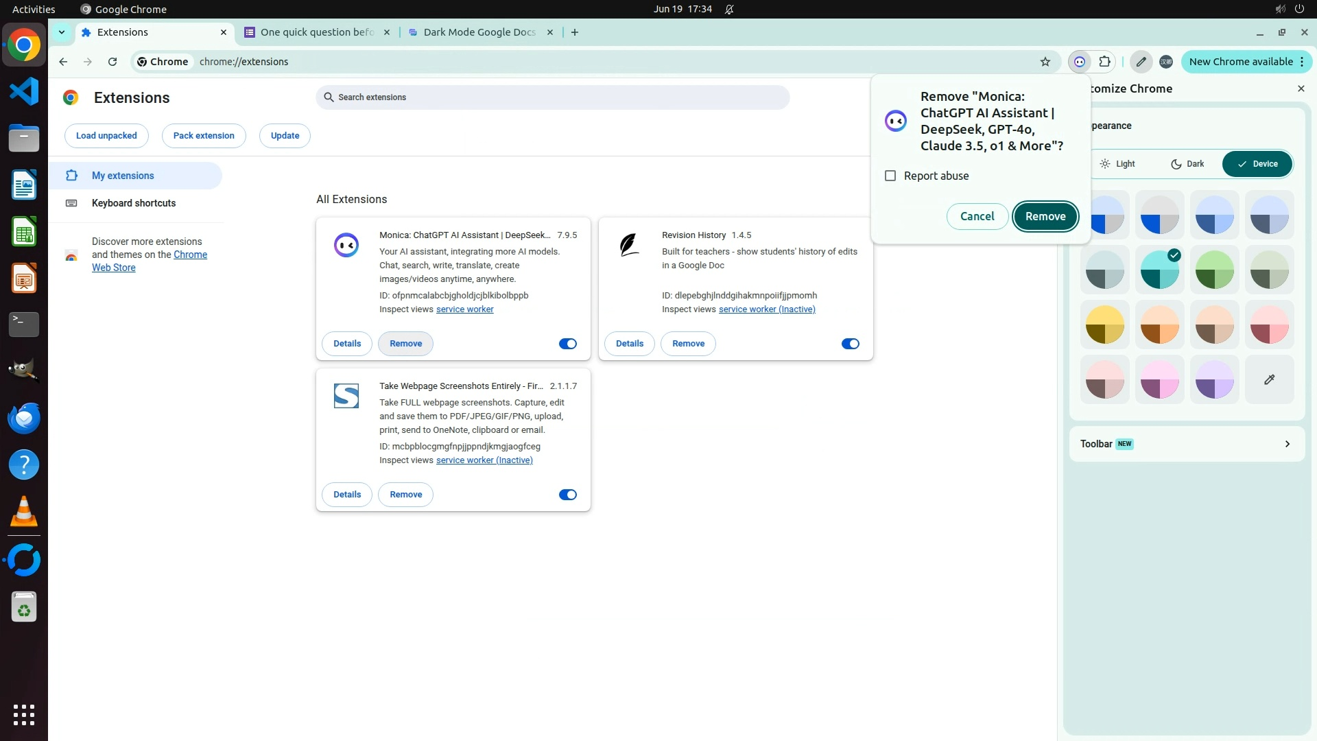1317x741 pixels.
Task: Disable the Monica extension toggle
Action: pyautogui.click(x=567, y=344)
